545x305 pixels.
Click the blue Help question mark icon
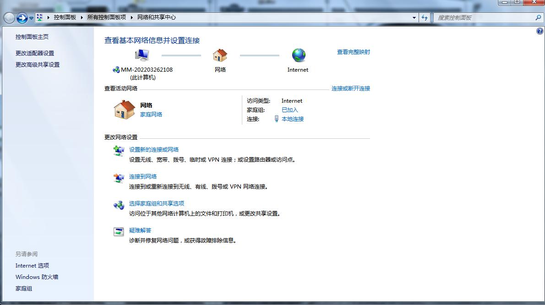pos(539,31)
